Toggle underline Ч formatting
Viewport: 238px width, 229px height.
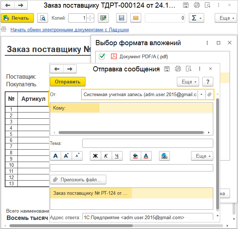tap(117, 156)
